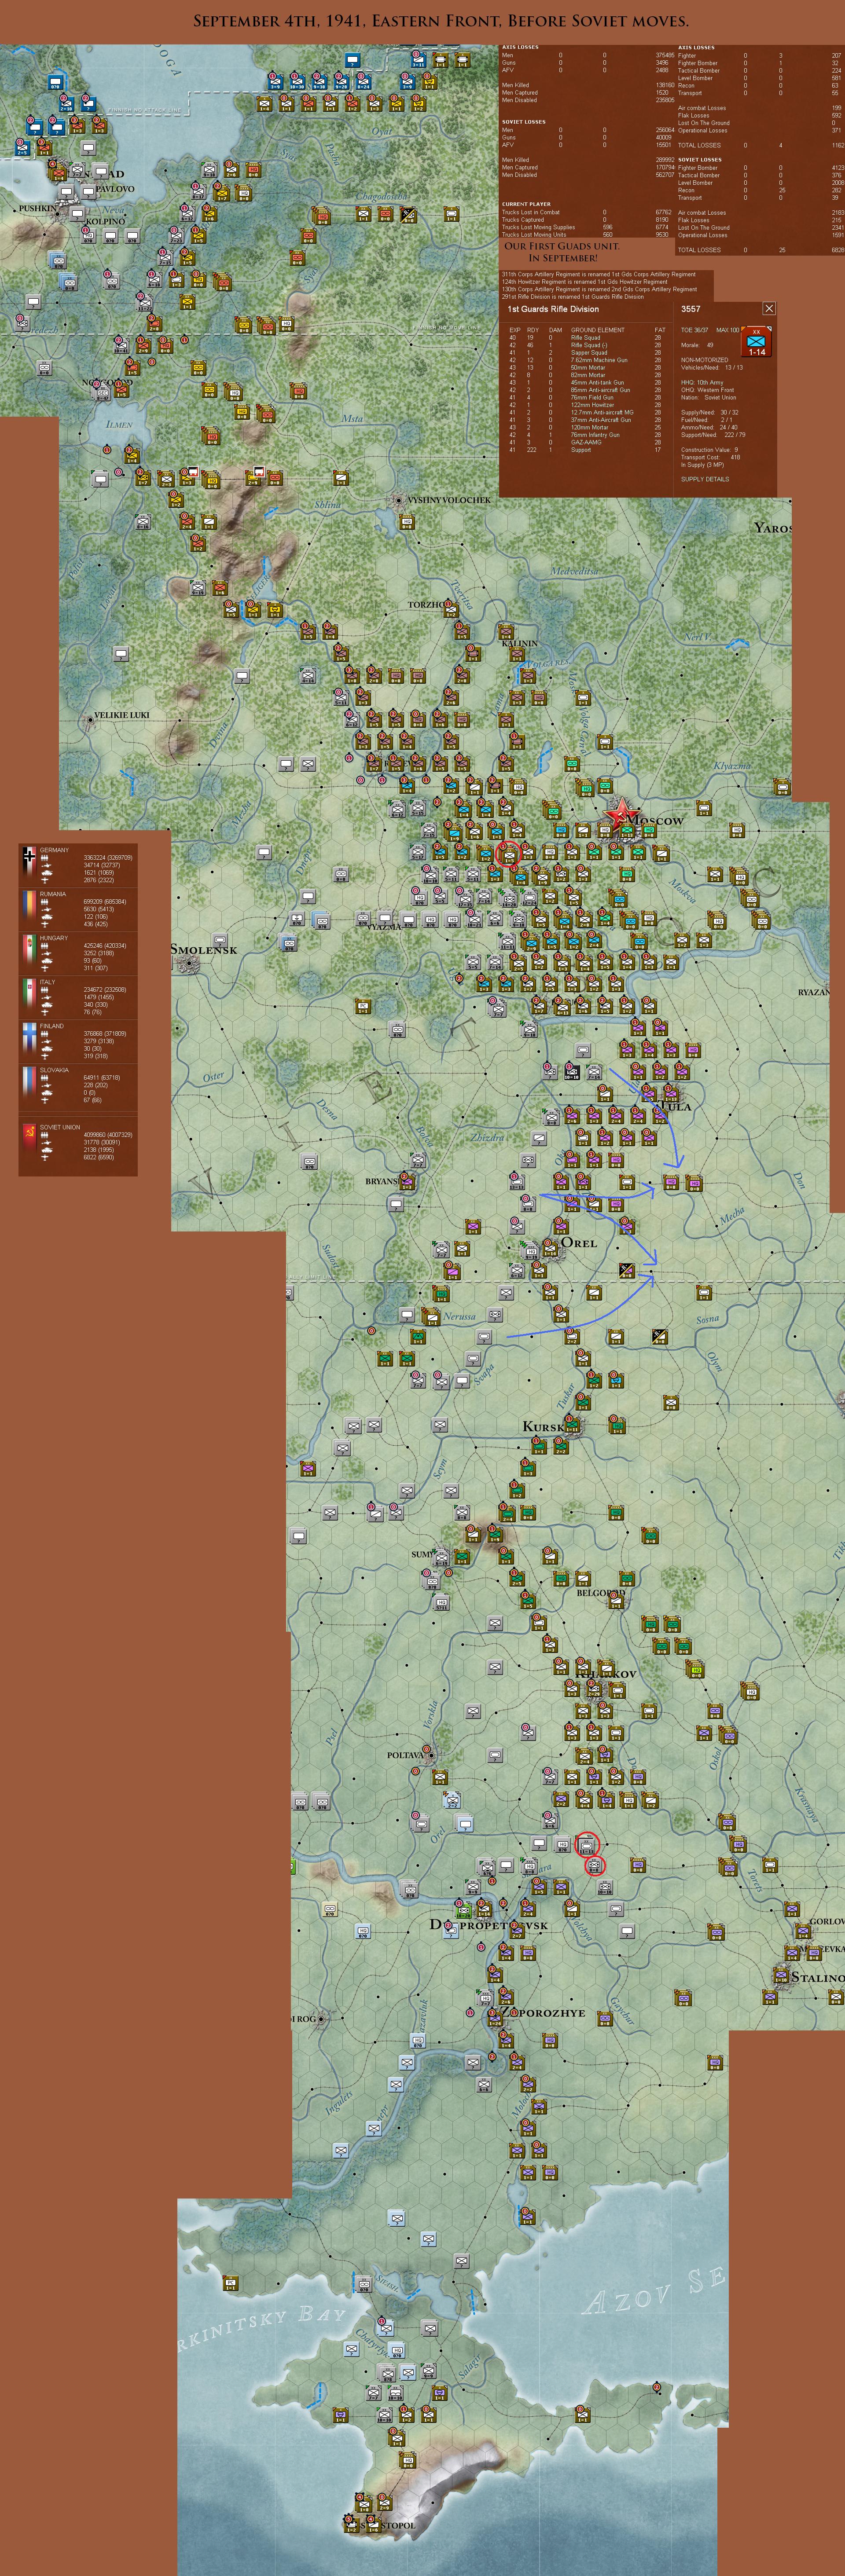Click the Trucks Captured row
This screenshot has width=845, height=2576.
[x=587, y=220]
